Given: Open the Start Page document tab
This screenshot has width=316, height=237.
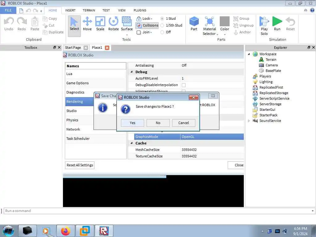Looking at the screenshot, I should [x=73, y=48].
